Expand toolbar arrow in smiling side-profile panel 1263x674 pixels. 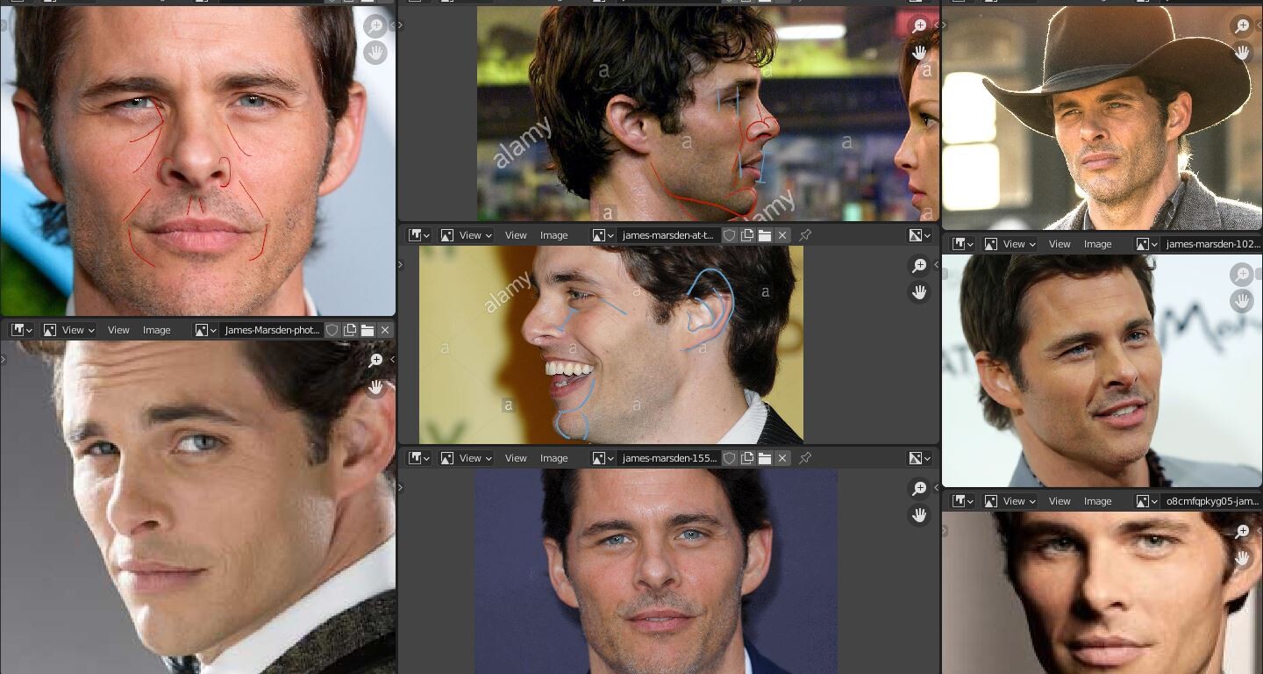[401, 265]
